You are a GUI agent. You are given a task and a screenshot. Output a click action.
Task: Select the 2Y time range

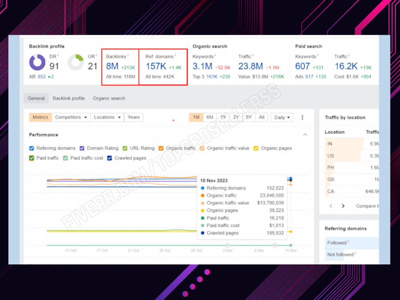pos(236,117)
